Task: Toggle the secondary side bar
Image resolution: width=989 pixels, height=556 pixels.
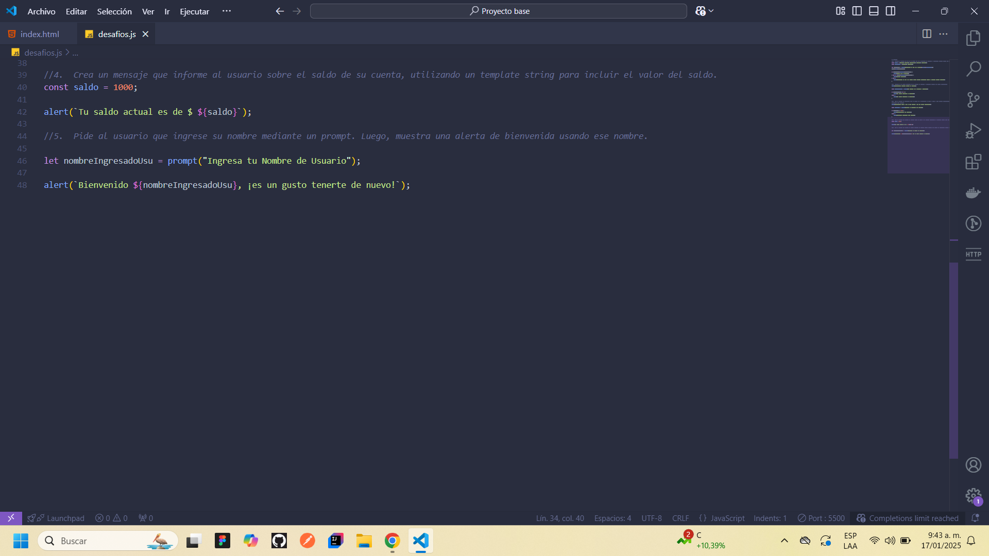Action: (890, 11)
